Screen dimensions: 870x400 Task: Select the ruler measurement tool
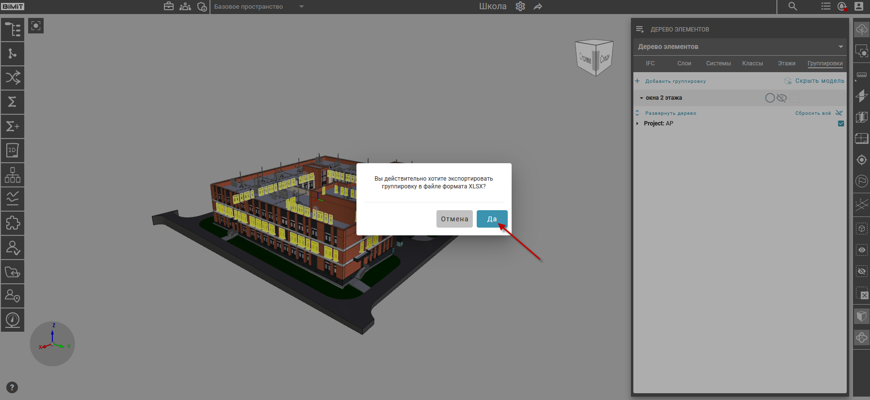[x=861, y=75]
